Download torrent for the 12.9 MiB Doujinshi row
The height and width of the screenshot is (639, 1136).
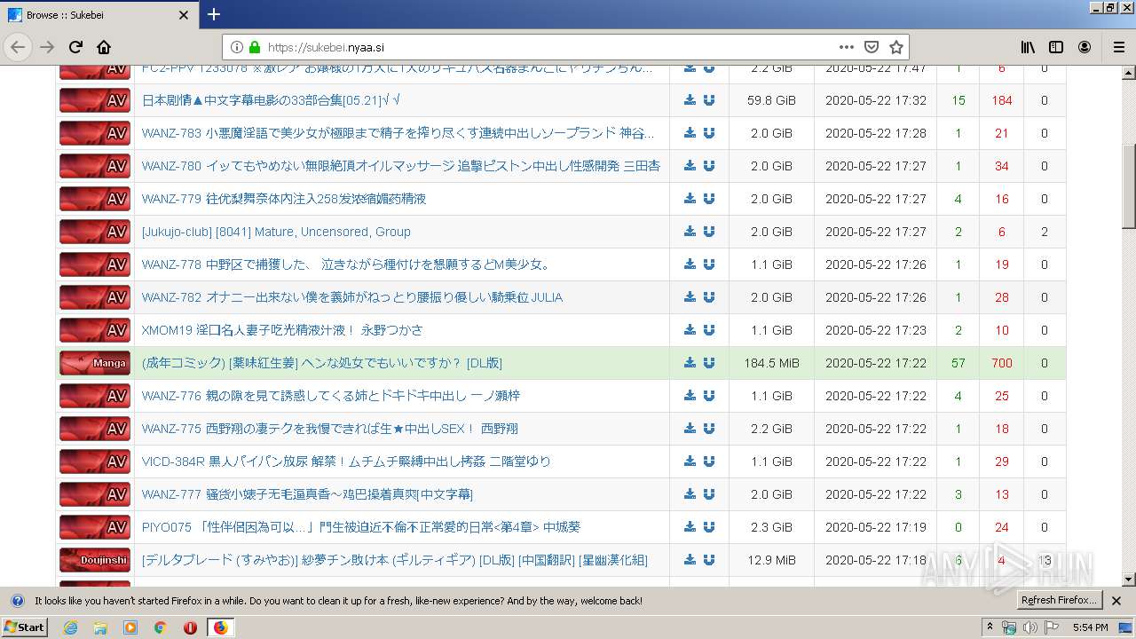(x=690, y=560)
